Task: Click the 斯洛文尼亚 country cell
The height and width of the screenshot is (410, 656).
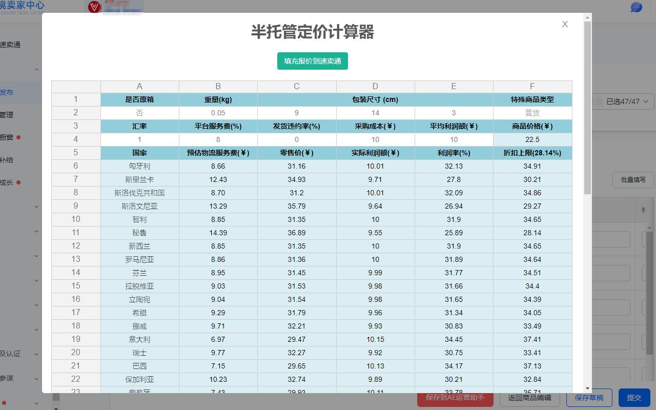Action: [x=139, y=206]
